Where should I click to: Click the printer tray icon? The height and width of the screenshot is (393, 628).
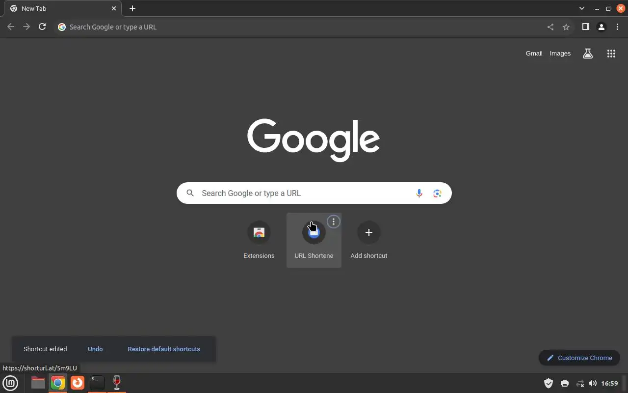point(565,383)
